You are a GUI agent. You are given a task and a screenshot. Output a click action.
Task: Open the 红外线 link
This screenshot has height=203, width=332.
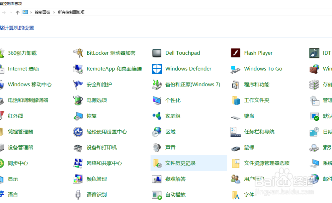(x=16, y=116)
